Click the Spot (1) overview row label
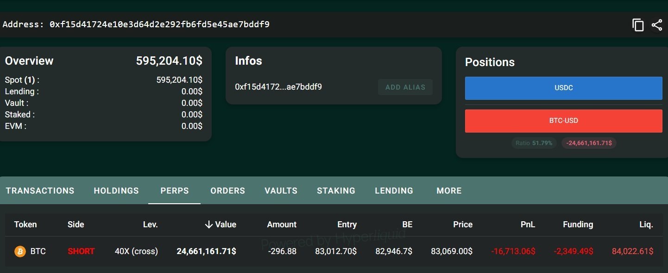Image resolution: width=668 pixels, height=273 pixels. click(x=22, y=80)
